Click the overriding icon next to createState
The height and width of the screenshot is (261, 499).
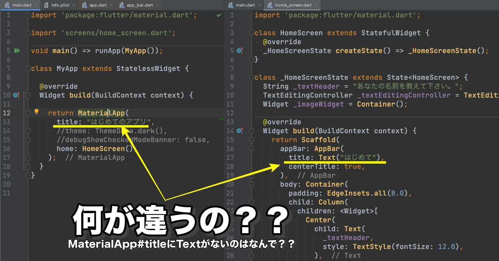click(240, 50)
